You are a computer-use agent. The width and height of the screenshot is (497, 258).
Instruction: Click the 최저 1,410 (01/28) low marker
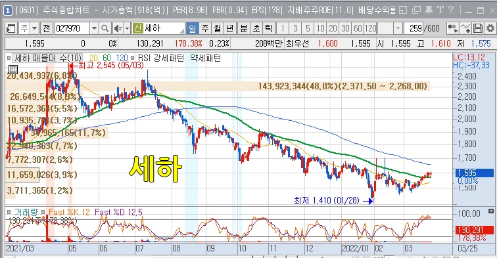tap(333, 200)
